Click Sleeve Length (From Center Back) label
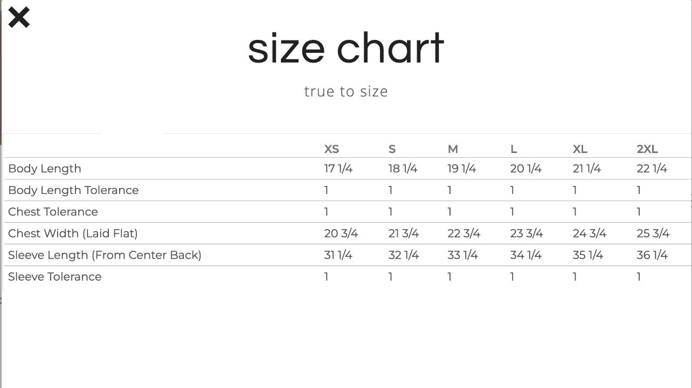Screen dimensions: 692x388 click(105, 255)
